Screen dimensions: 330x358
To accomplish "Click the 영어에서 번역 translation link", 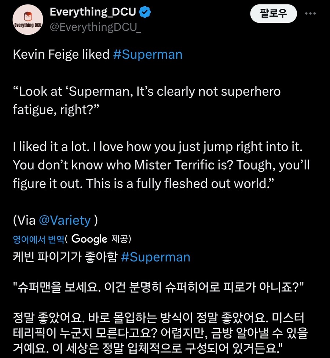I will coord(39,240).
